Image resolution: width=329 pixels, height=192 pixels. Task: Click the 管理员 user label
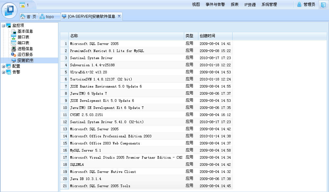pyautogui.click(x=309, y=5)
